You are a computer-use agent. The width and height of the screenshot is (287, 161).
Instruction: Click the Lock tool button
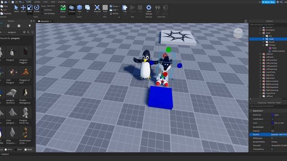click(x=114, y=10)
